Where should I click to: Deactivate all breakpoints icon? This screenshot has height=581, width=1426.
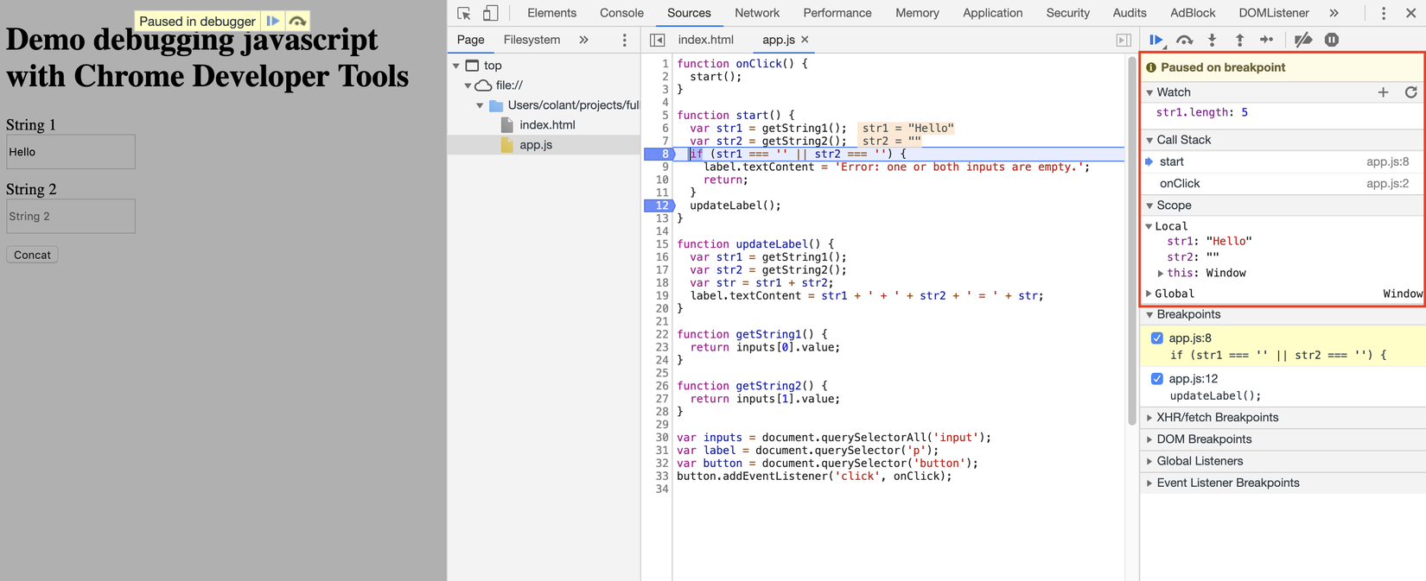(x=1303, y=40)
